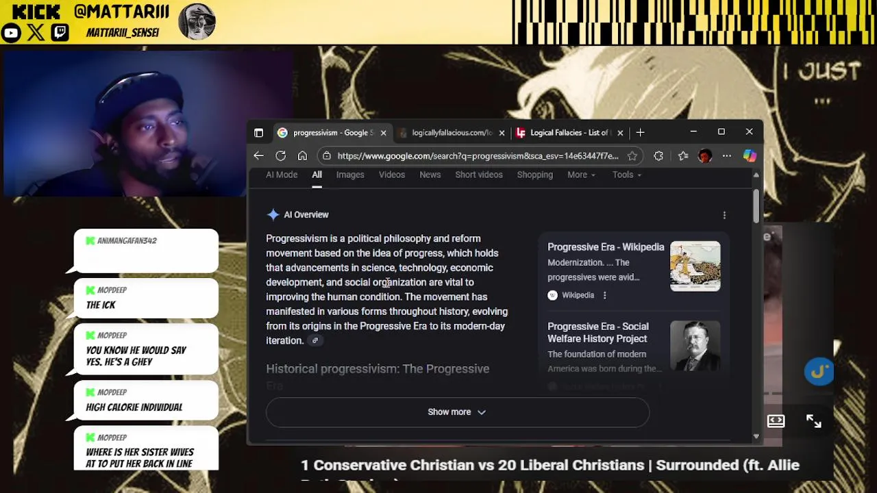Go back using the browser back arrow

click(x=258, y=156)
